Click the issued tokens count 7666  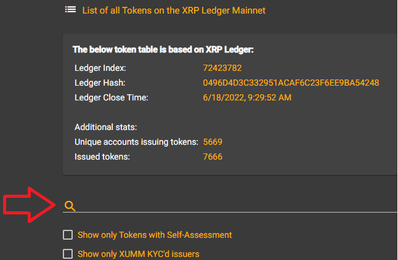point(213,157)
